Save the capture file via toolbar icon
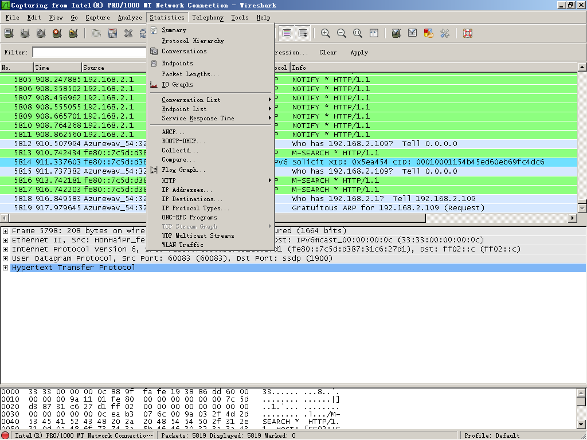Image resolution: width=587 pixels, height=440 pixels. (112, 33)
